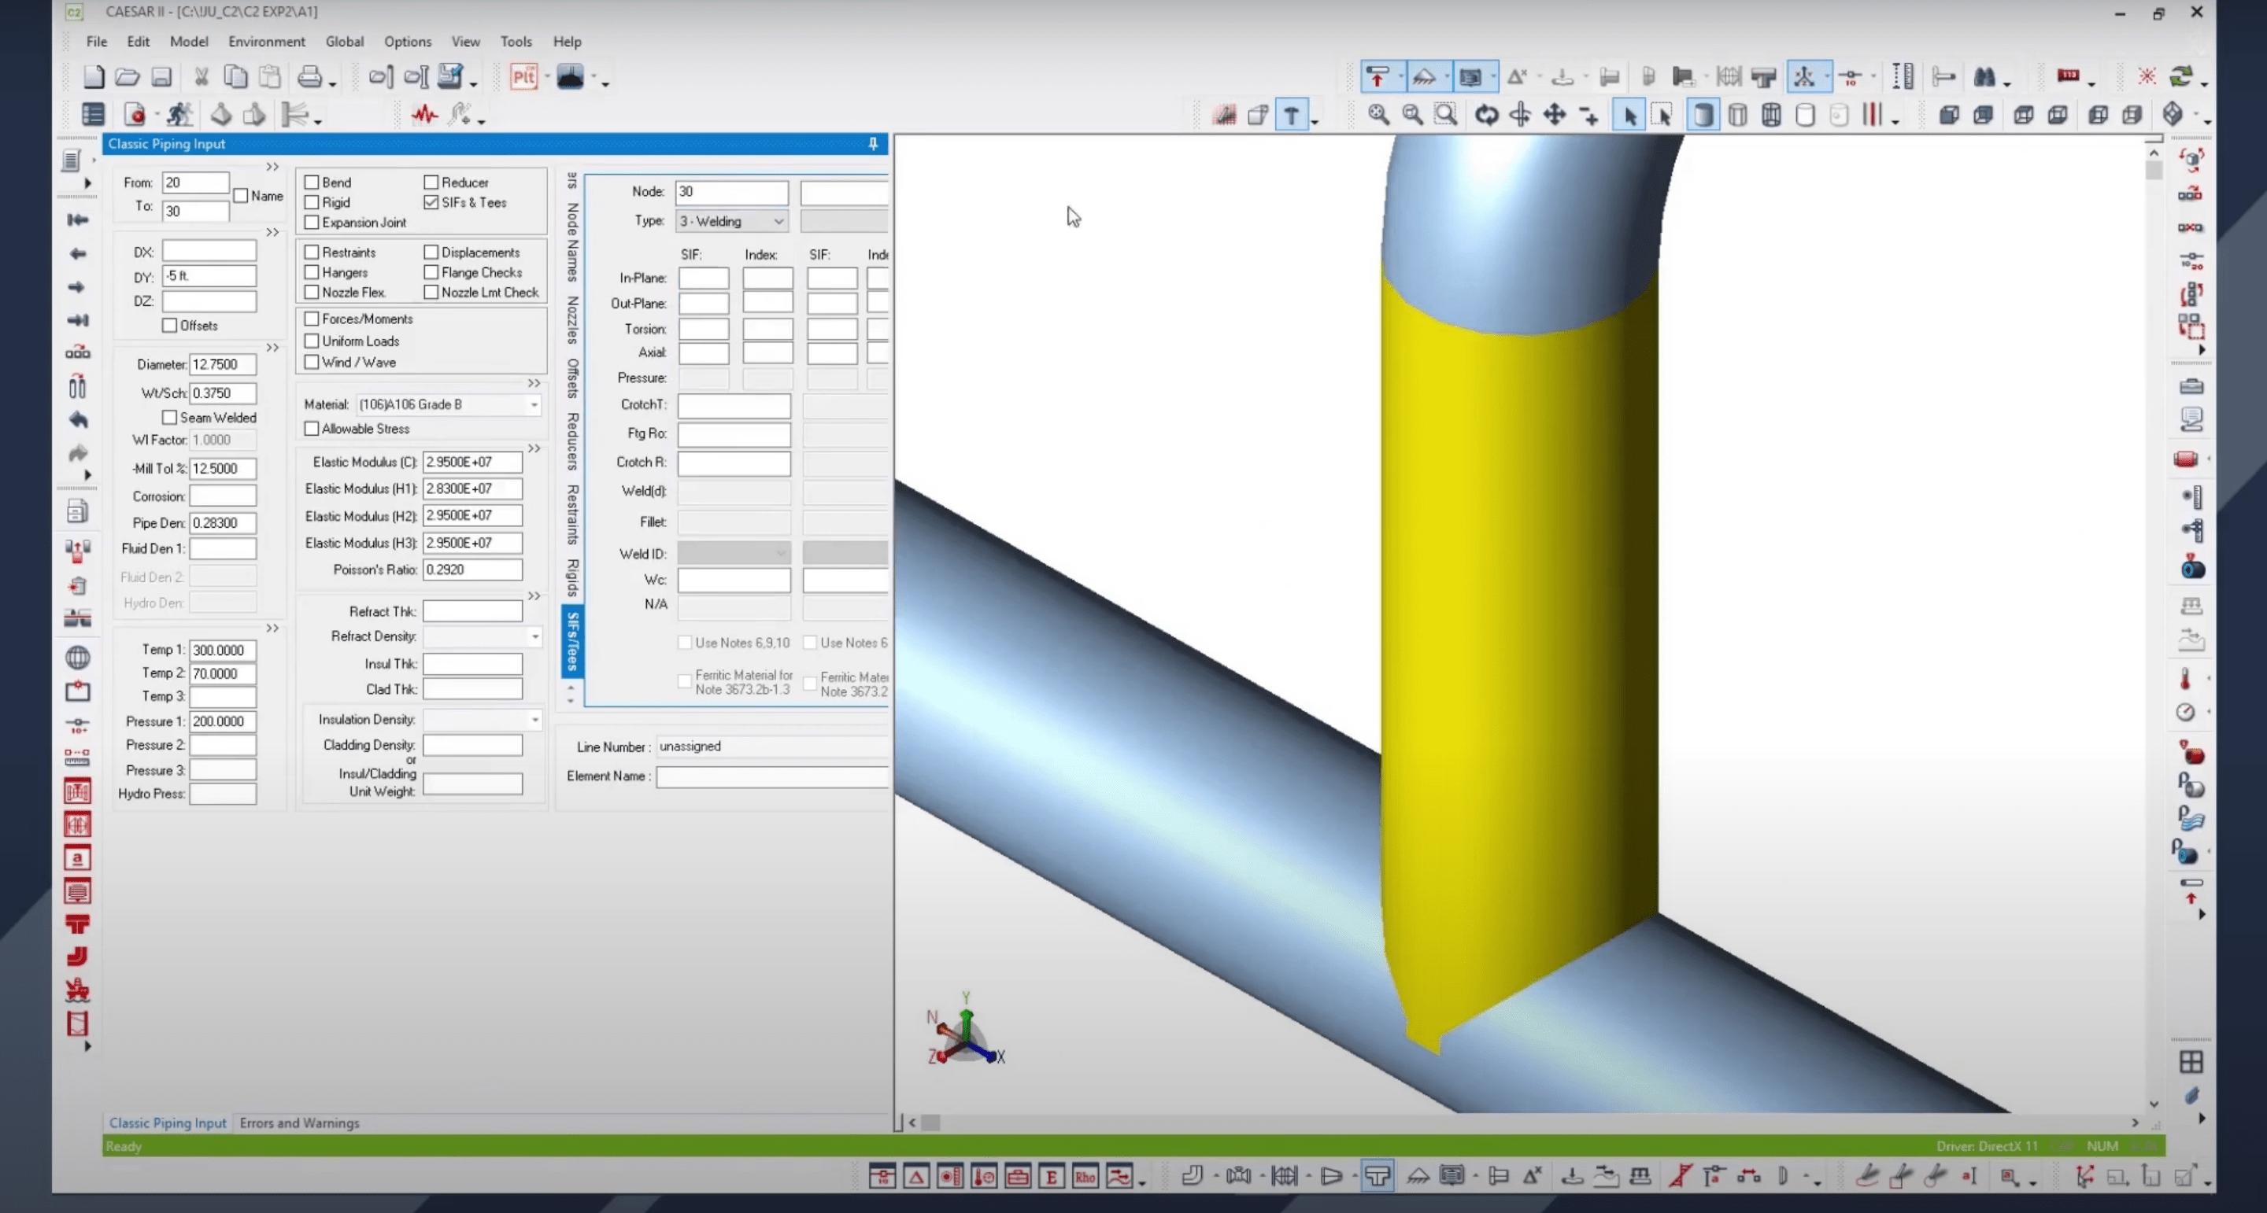Screen dimensions: 2267x1213
Task: Open the Environment menu
Action: pos(267,42)
